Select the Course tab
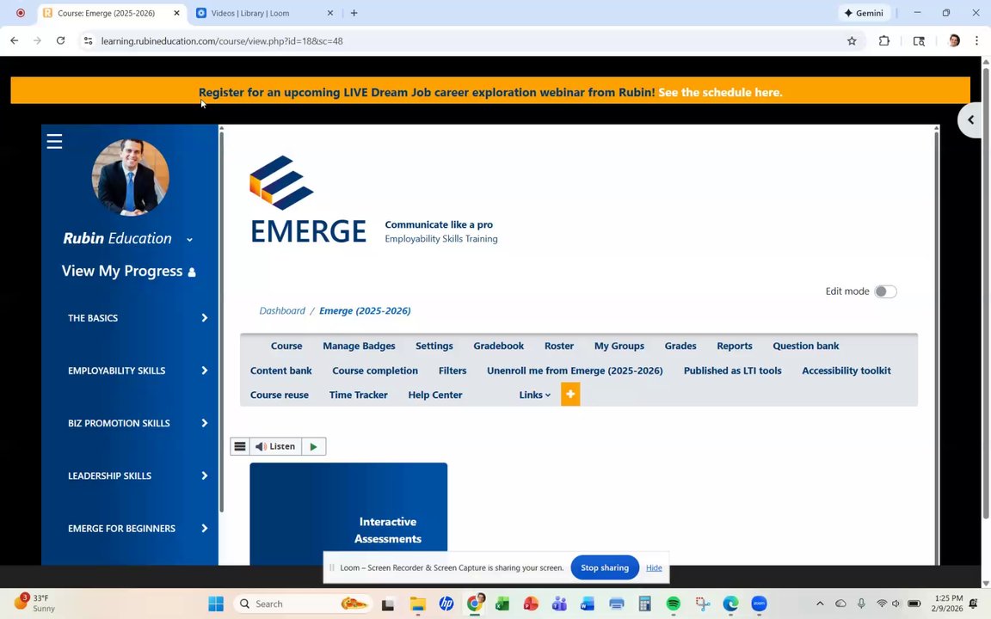 coord(286,346)
